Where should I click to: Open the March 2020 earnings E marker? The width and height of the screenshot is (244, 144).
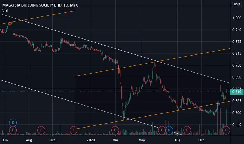tap(115, 130)
